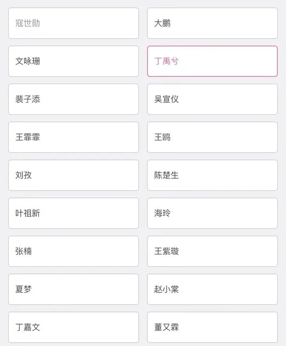Tap the 刘孜 option
This screenshot has height=346, width=286.
pyautogui.click(x=74, y=175)
